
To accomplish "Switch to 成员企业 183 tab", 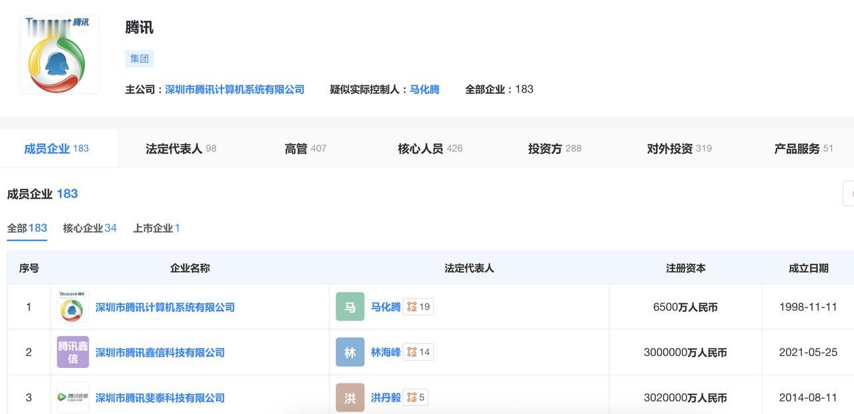I will (x=57, y=149).
